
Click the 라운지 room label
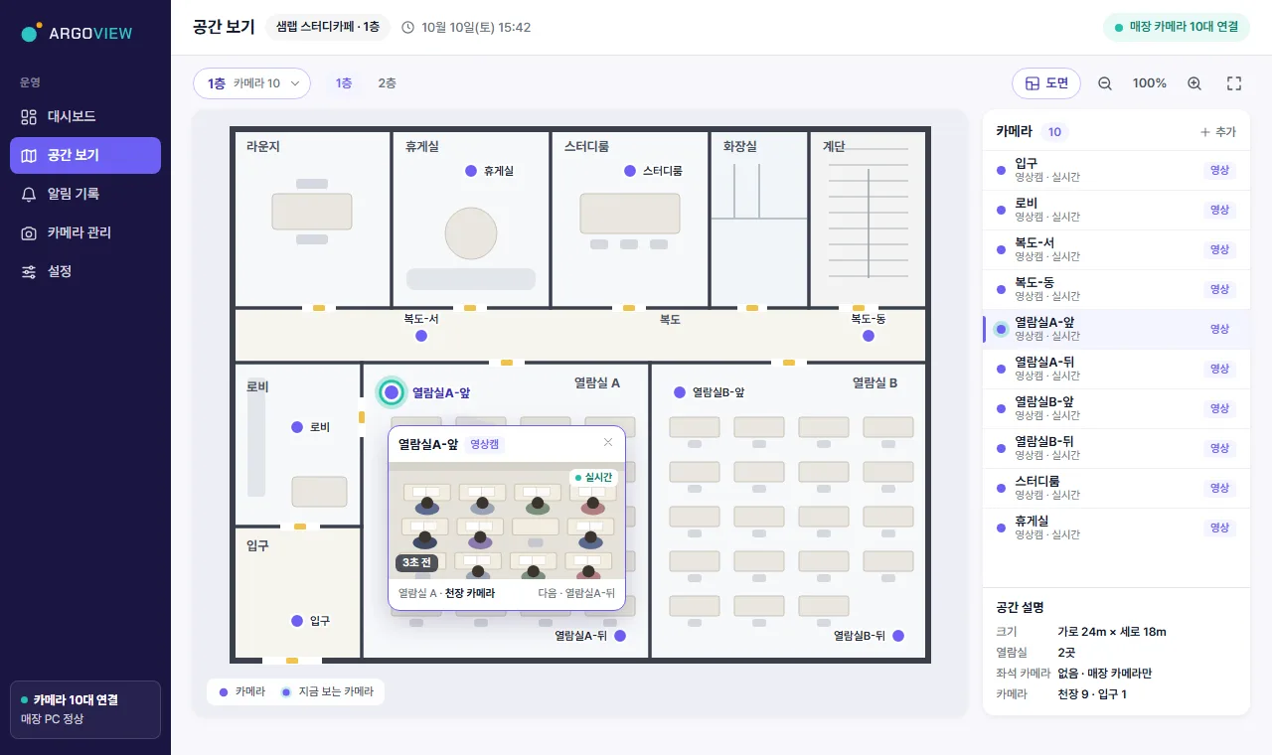[x=263, y=146]
